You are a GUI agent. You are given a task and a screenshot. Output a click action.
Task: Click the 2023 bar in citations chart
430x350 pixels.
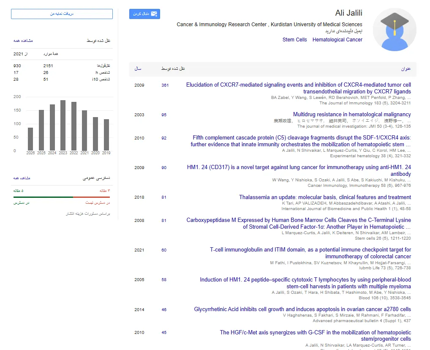(63, 125)
